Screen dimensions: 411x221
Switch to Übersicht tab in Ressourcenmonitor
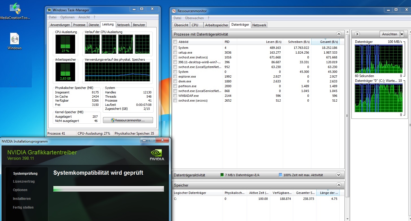point(181,25)
